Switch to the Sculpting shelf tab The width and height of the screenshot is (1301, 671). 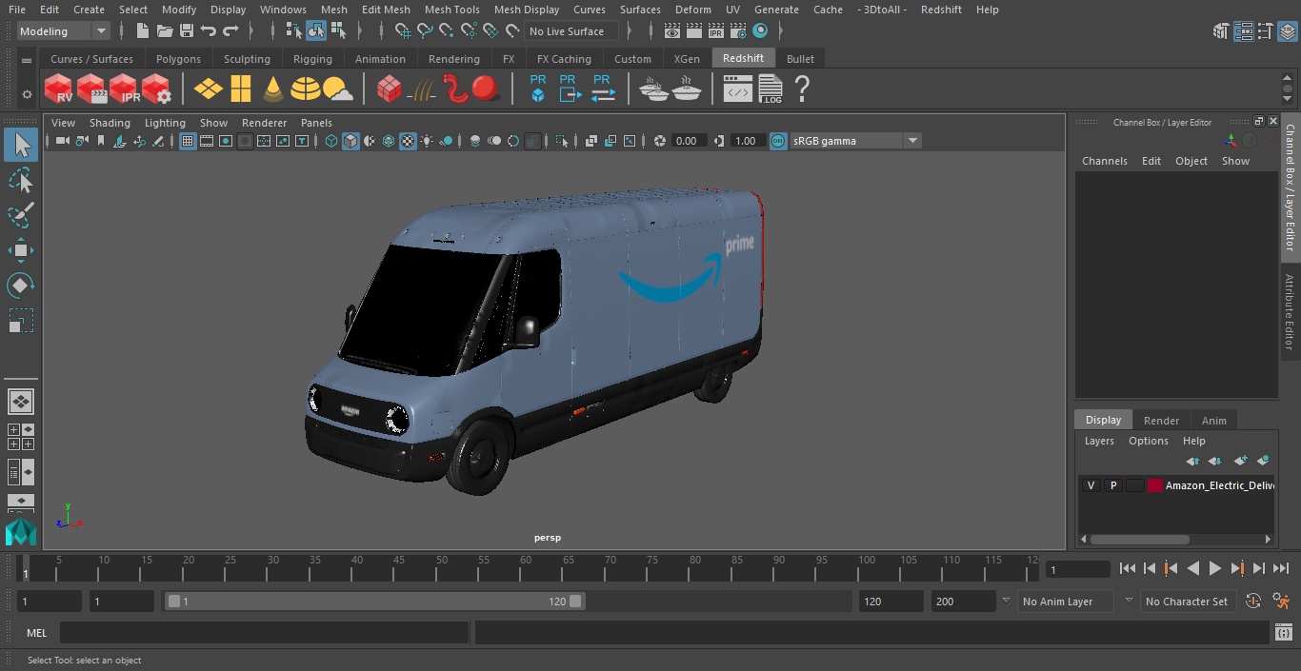pyautogui.click(x=247, y=59)
